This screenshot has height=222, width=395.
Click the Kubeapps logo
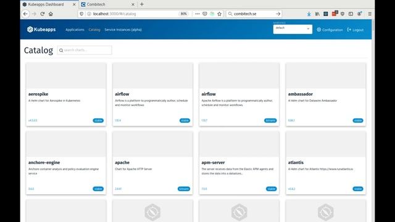pos(41,30)
